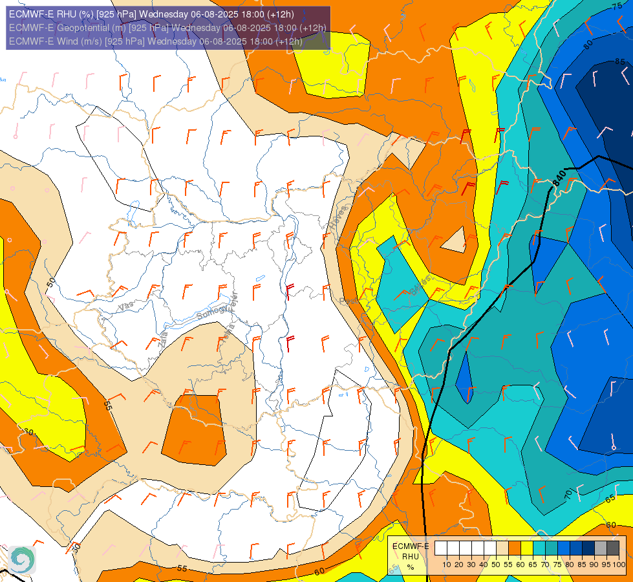Click the Békés county name on the map

(x=420, y=285)
